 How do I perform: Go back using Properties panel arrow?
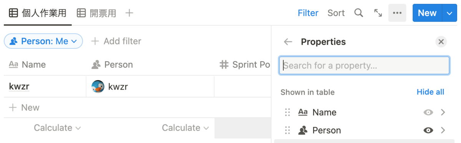pyautogui.click(x=288, y=42)
